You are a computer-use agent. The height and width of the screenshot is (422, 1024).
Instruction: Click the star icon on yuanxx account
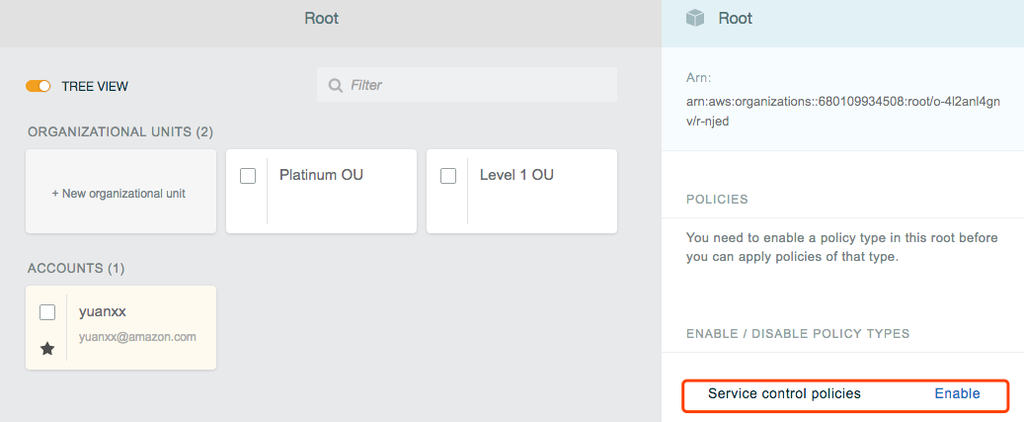tap(46, 349)
